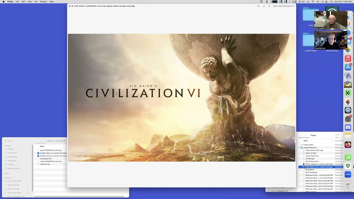Open the Finder menu

tap(10, 2)
